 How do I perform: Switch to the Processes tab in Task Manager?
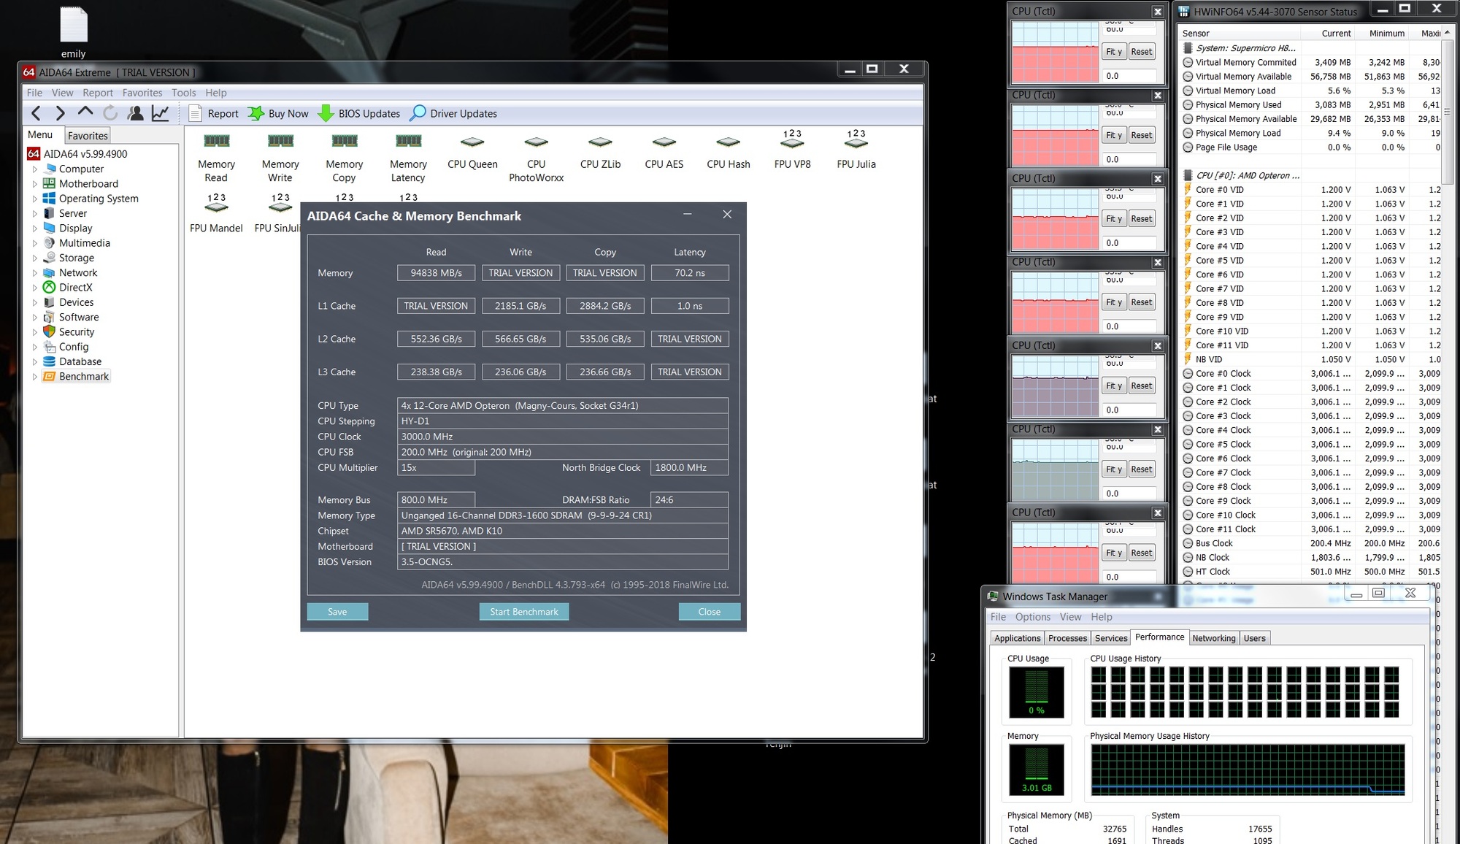tap(1067, 638)
